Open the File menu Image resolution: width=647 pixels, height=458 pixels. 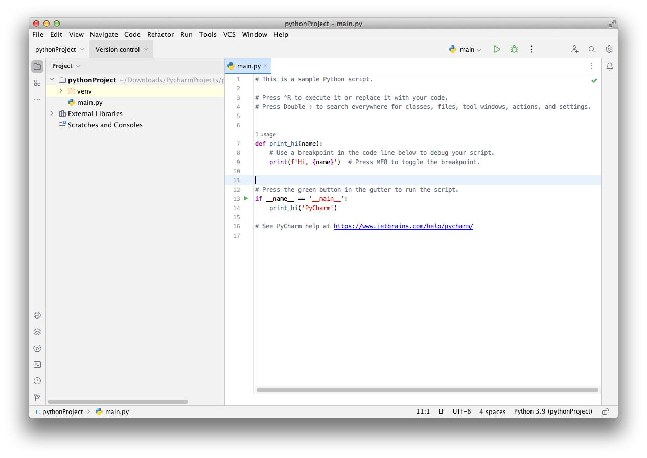(x=38, y=34)
